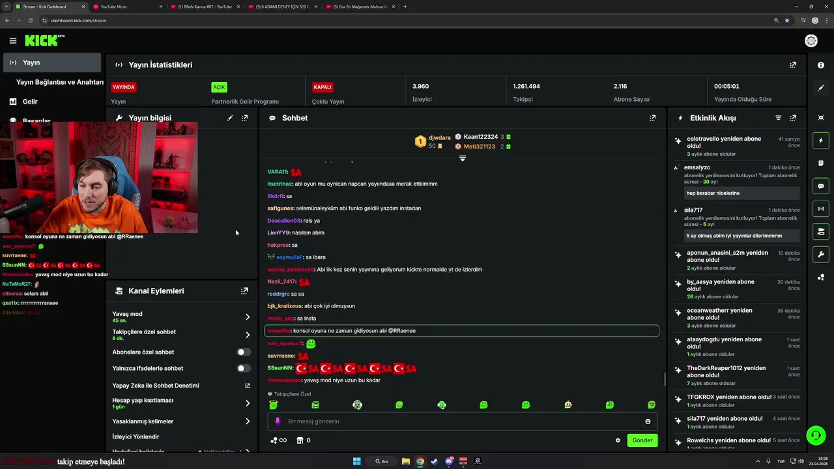Open Chrome in the taskbar
Viewport: 834px width, 469px height.
coord(420,461)
